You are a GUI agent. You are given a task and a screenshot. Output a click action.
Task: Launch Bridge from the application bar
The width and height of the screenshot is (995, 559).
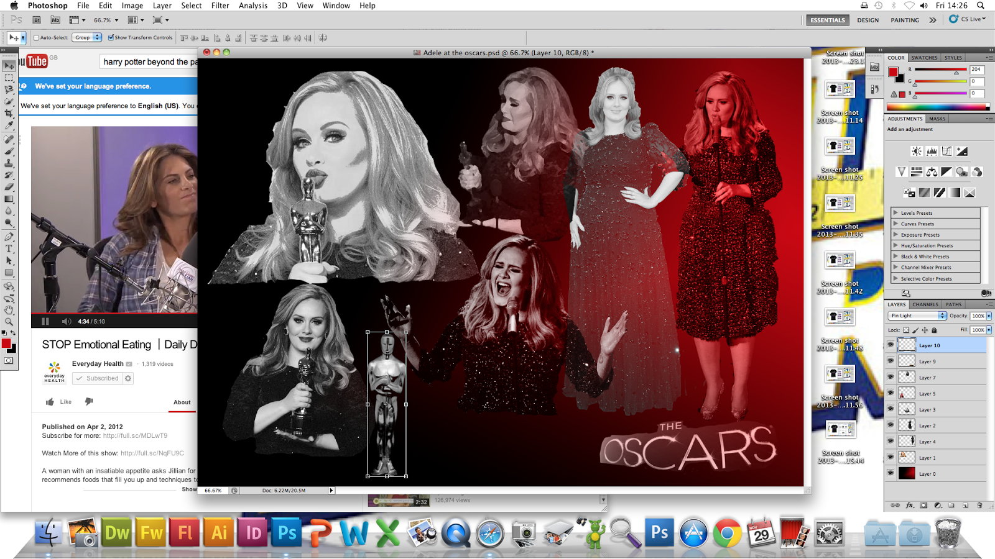coord(37,20)
